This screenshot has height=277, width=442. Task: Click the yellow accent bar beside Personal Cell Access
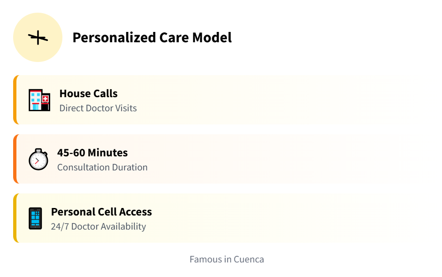pyautogui.click(x=15, y=218)
